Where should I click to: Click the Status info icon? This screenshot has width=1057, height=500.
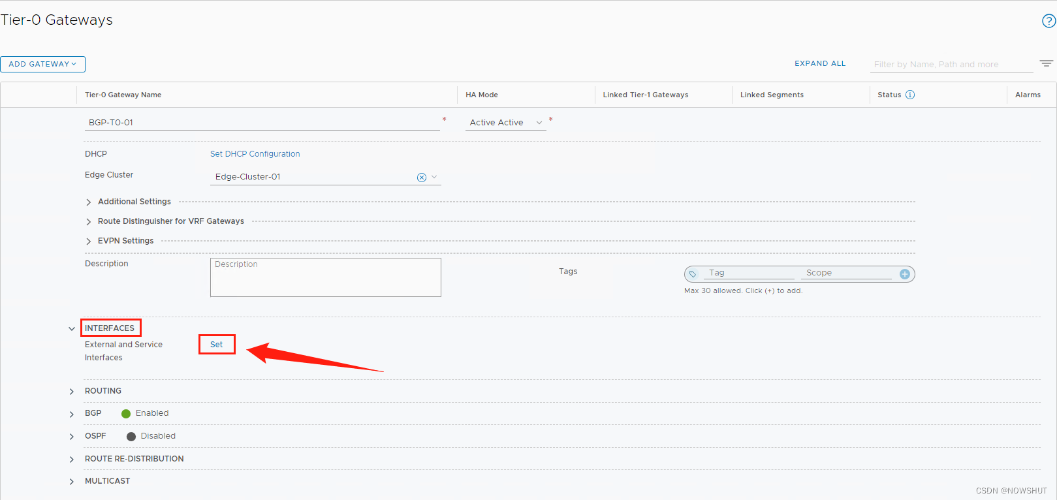910,95
